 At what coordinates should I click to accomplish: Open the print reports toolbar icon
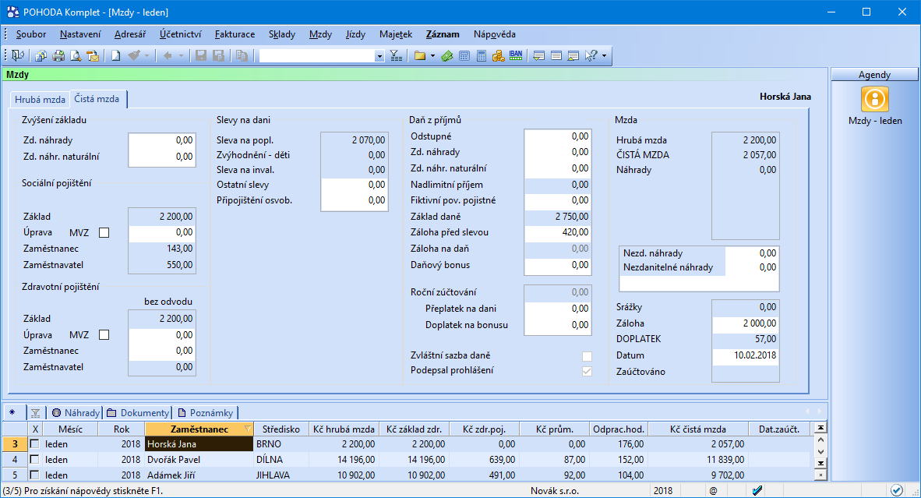coord(41,56)
